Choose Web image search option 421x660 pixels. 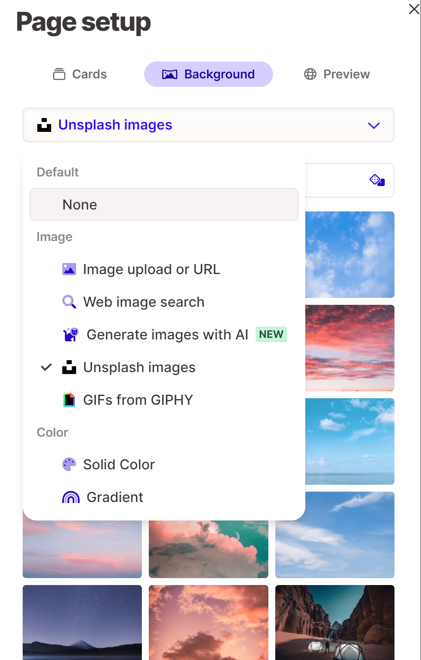point(164,302)
